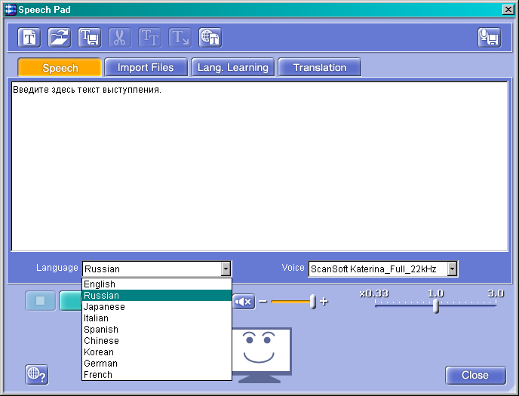519x396 pixels.
Task: Pick French from the language list
Action: (x=98, y=375)
